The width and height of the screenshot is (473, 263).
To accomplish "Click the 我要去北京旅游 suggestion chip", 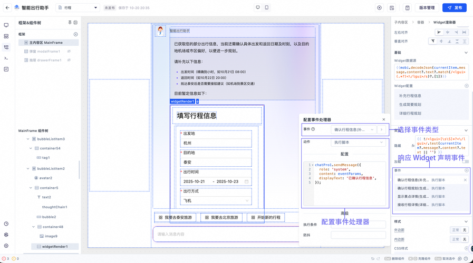I will click(x=221, y=217).
